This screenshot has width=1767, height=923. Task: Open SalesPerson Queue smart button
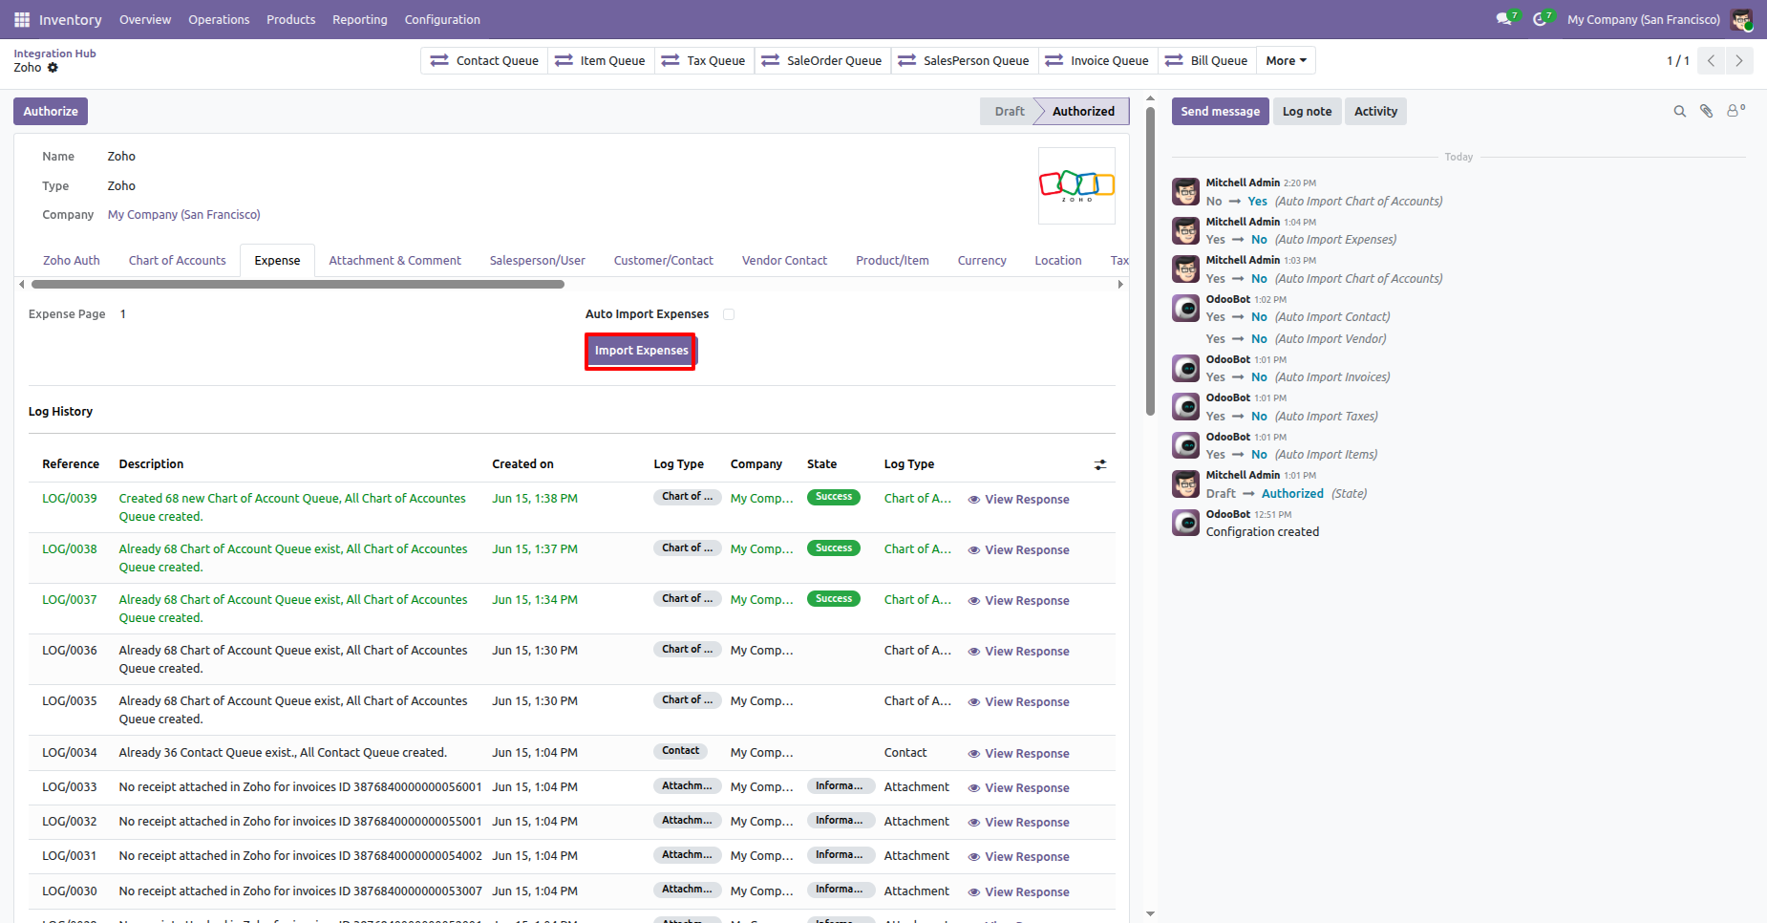pos(965,61)
